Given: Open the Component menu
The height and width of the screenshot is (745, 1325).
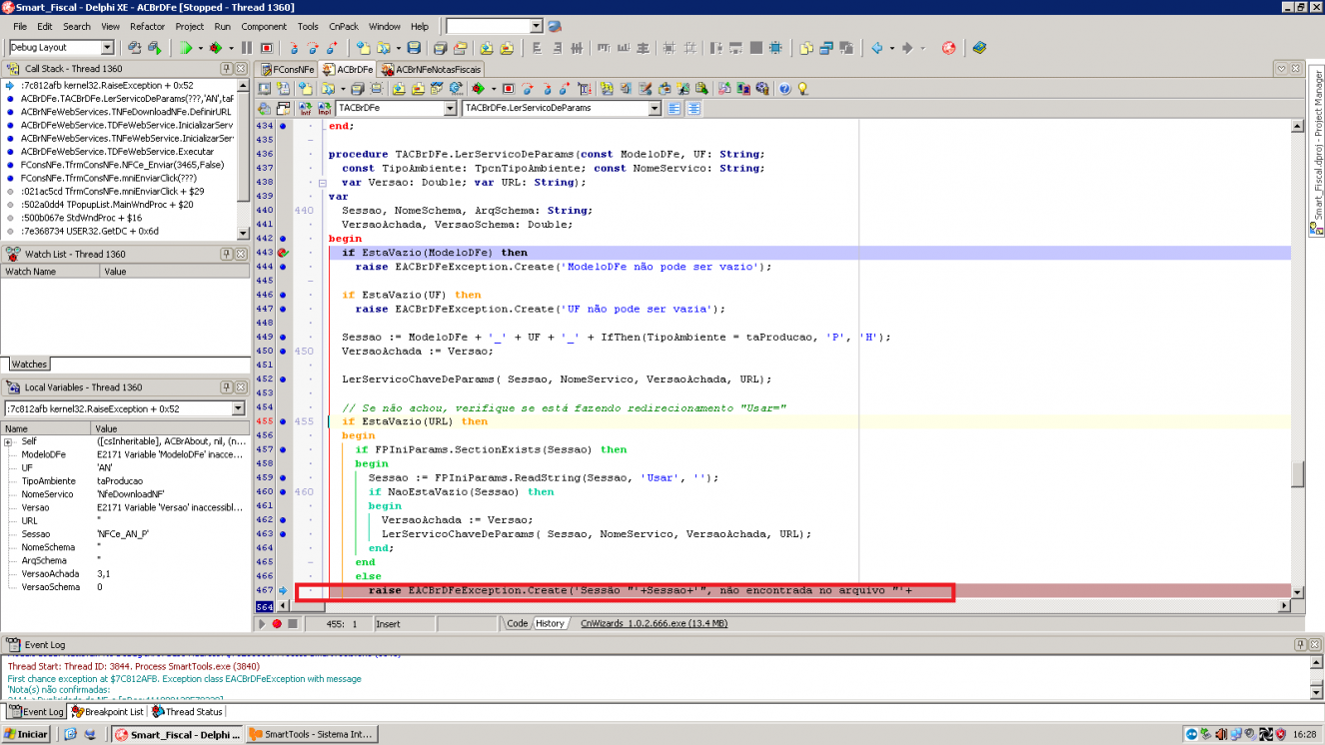Looking at the screenshot, I should point(264,26).
